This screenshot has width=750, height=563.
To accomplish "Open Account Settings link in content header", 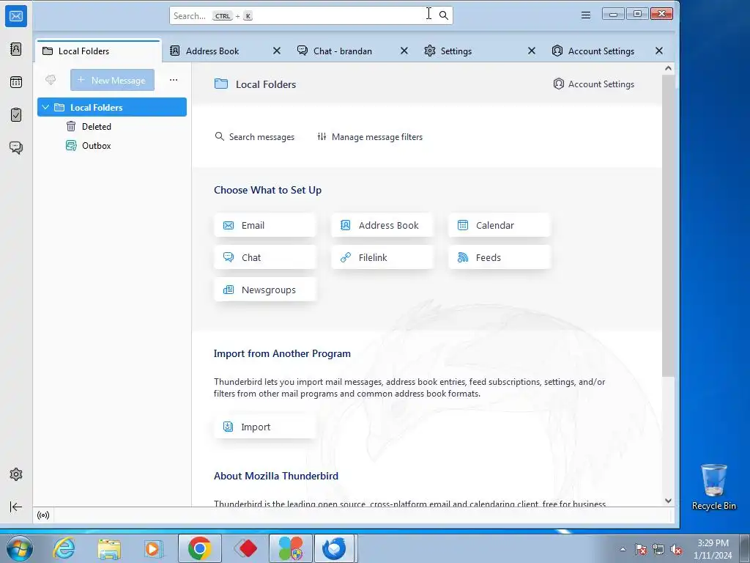I will (593, 84).
